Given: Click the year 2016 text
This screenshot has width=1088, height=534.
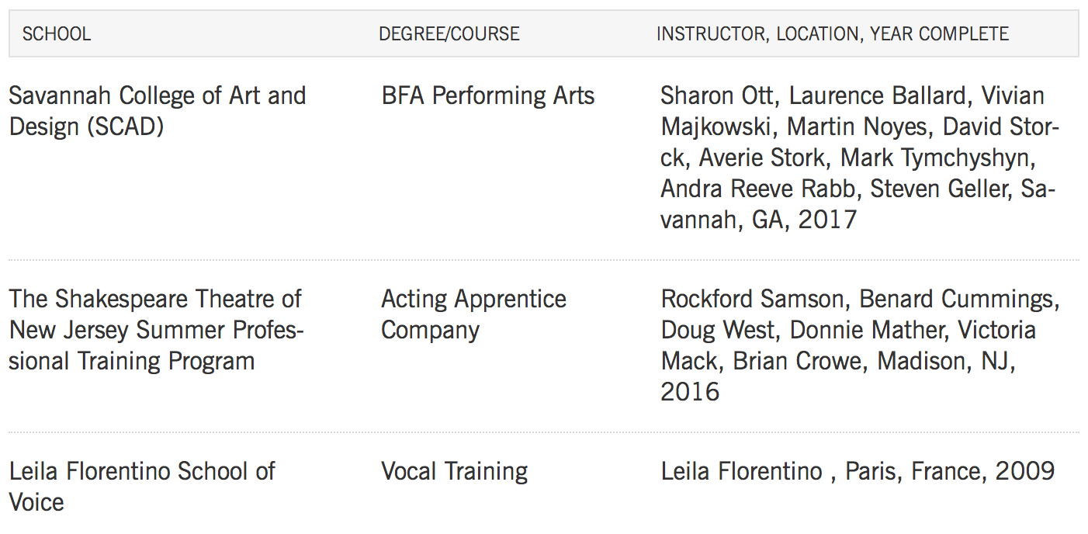Looking at the screenshot, I should coord(690,392).
